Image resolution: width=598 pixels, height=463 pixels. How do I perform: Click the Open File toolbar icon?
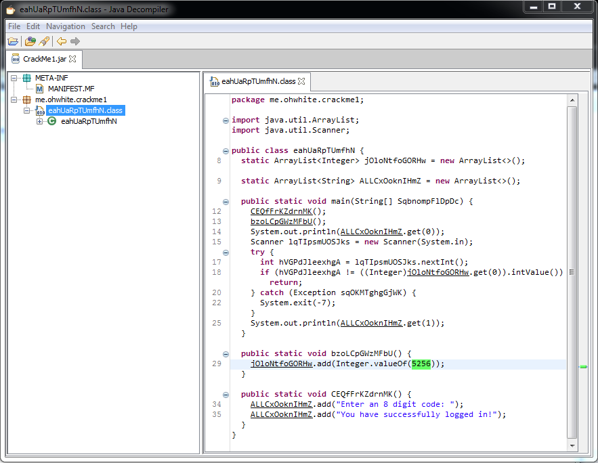click(x=13, y=41)
